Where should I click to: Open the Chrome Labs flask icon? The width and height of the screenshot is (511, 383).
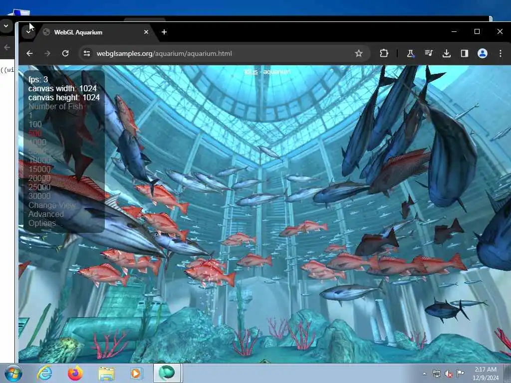411,53
